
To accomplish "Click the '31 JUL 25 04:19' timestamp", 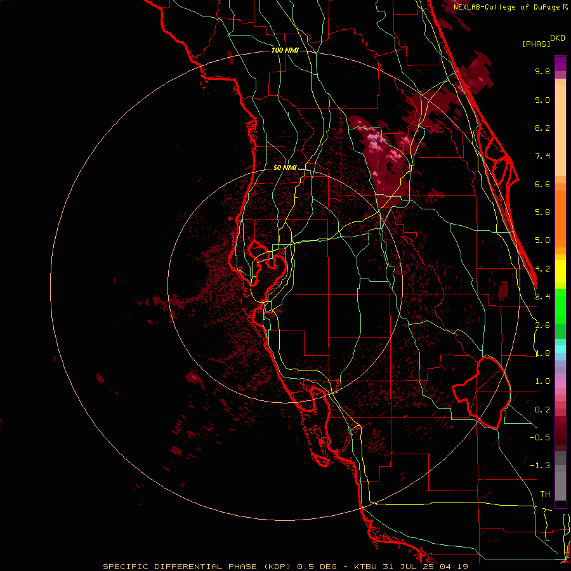I will coord(425,567).
